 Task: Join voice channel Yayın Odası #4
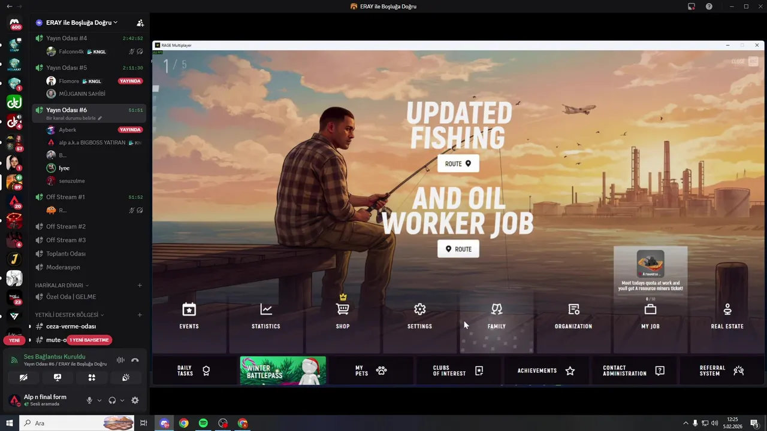point(89,38)
